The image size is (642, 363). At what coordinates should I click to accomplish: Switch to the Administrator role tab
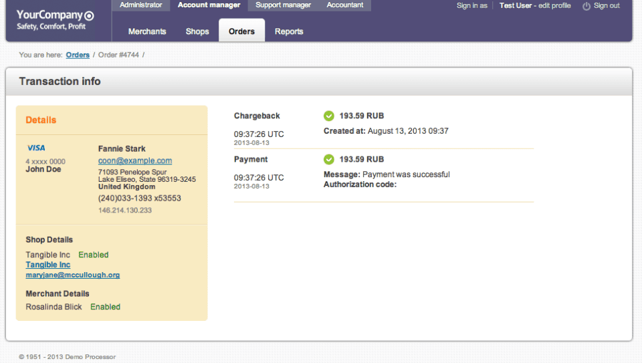click(140, 5)
